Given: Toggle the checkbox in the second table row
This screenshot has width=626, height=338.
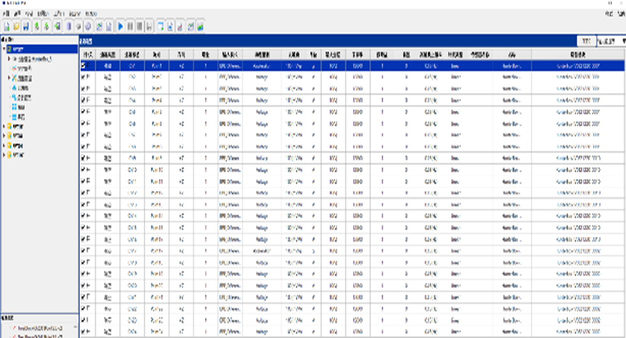Looking at the screenshot, I should click(83, 77).
